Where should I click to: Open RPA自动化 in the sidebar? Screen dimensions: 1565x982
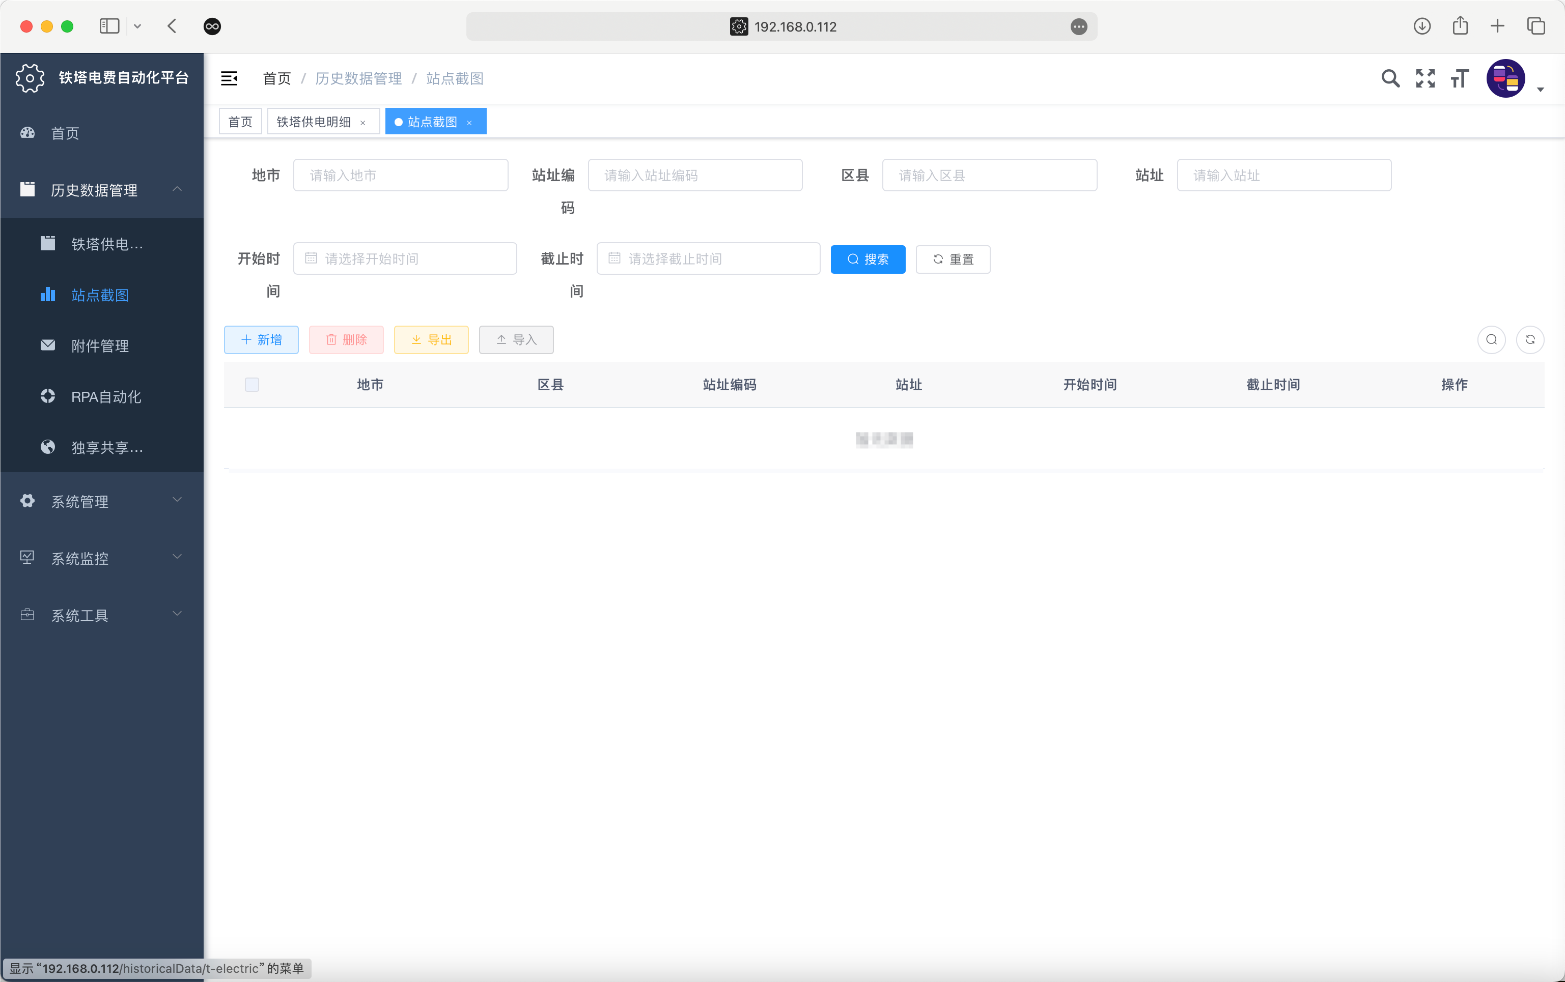pyautogui.click(x=106, y=397)
